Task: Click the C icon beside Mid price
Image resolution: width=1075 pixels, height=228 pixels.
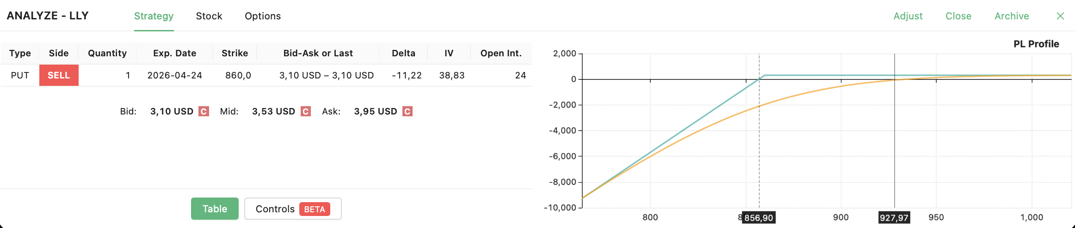Action: click(x=305, y=111)
